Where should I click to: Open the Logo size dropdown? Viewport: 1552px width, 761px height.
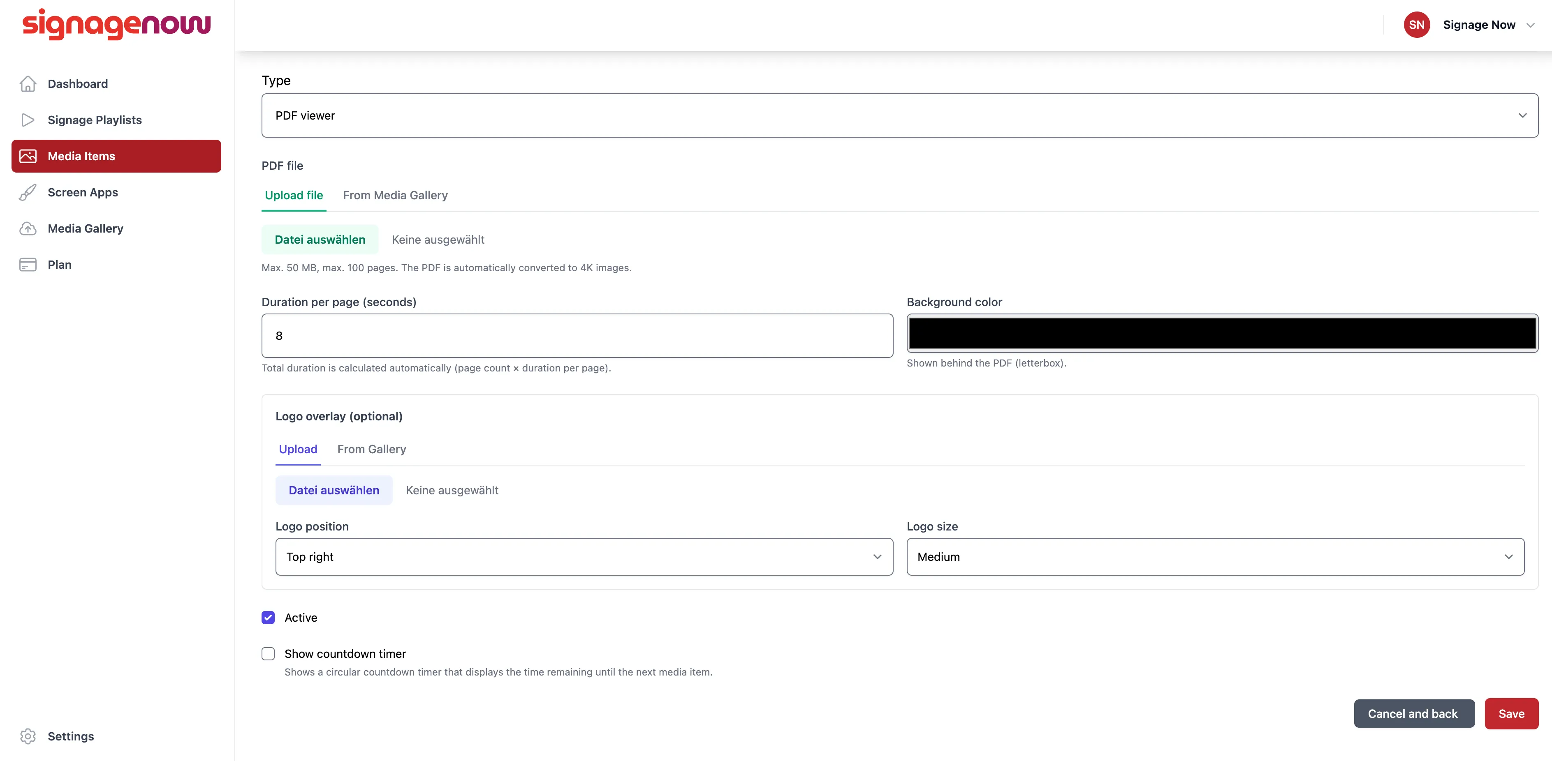point(1215,556)
